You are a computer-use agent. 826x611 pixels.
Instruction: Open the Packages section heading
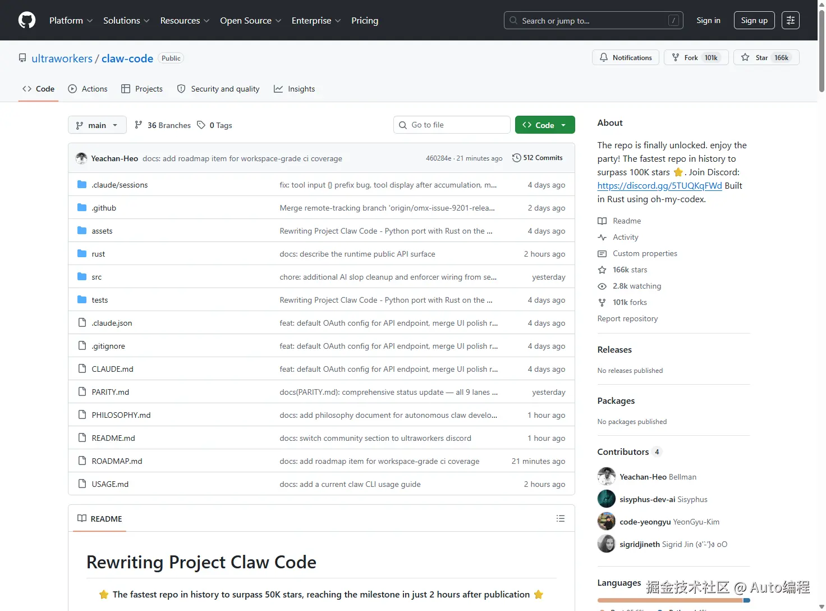(616, 400)
